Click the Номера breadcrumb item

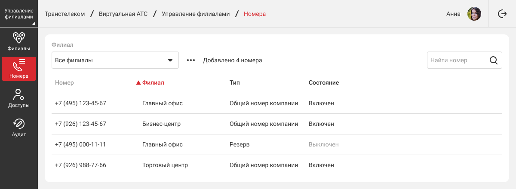[x=255, y=14]
